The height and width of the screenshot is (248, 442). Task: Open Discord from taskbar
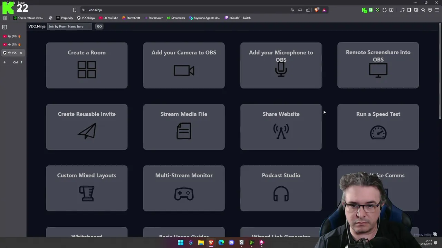click(231, 242)
